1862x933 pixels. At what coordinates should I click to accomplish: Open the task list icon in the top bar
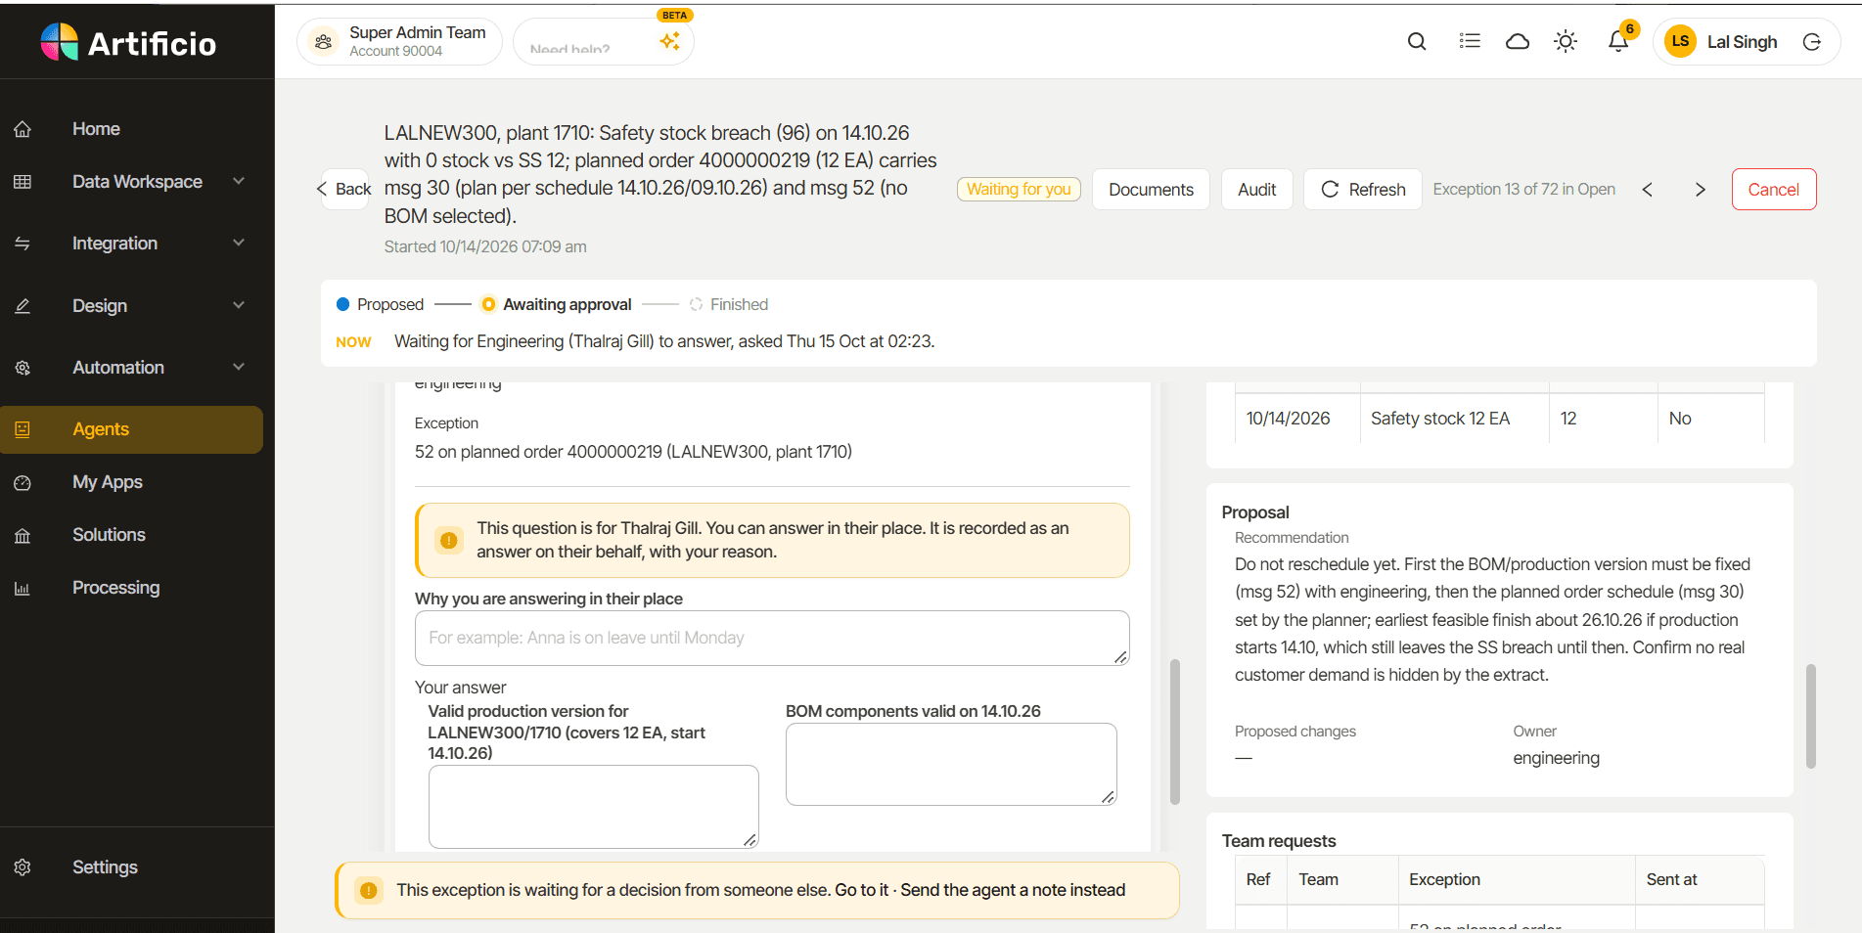[1469, 41]
